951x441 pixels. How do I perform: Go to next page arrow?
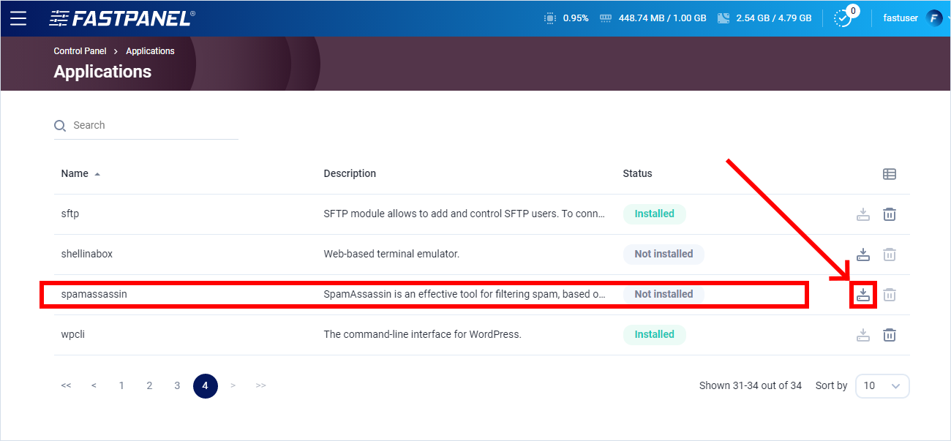click(233, 385)
